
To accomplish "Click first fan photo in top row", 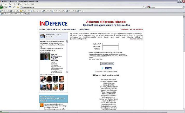I will tap(43, 79).
